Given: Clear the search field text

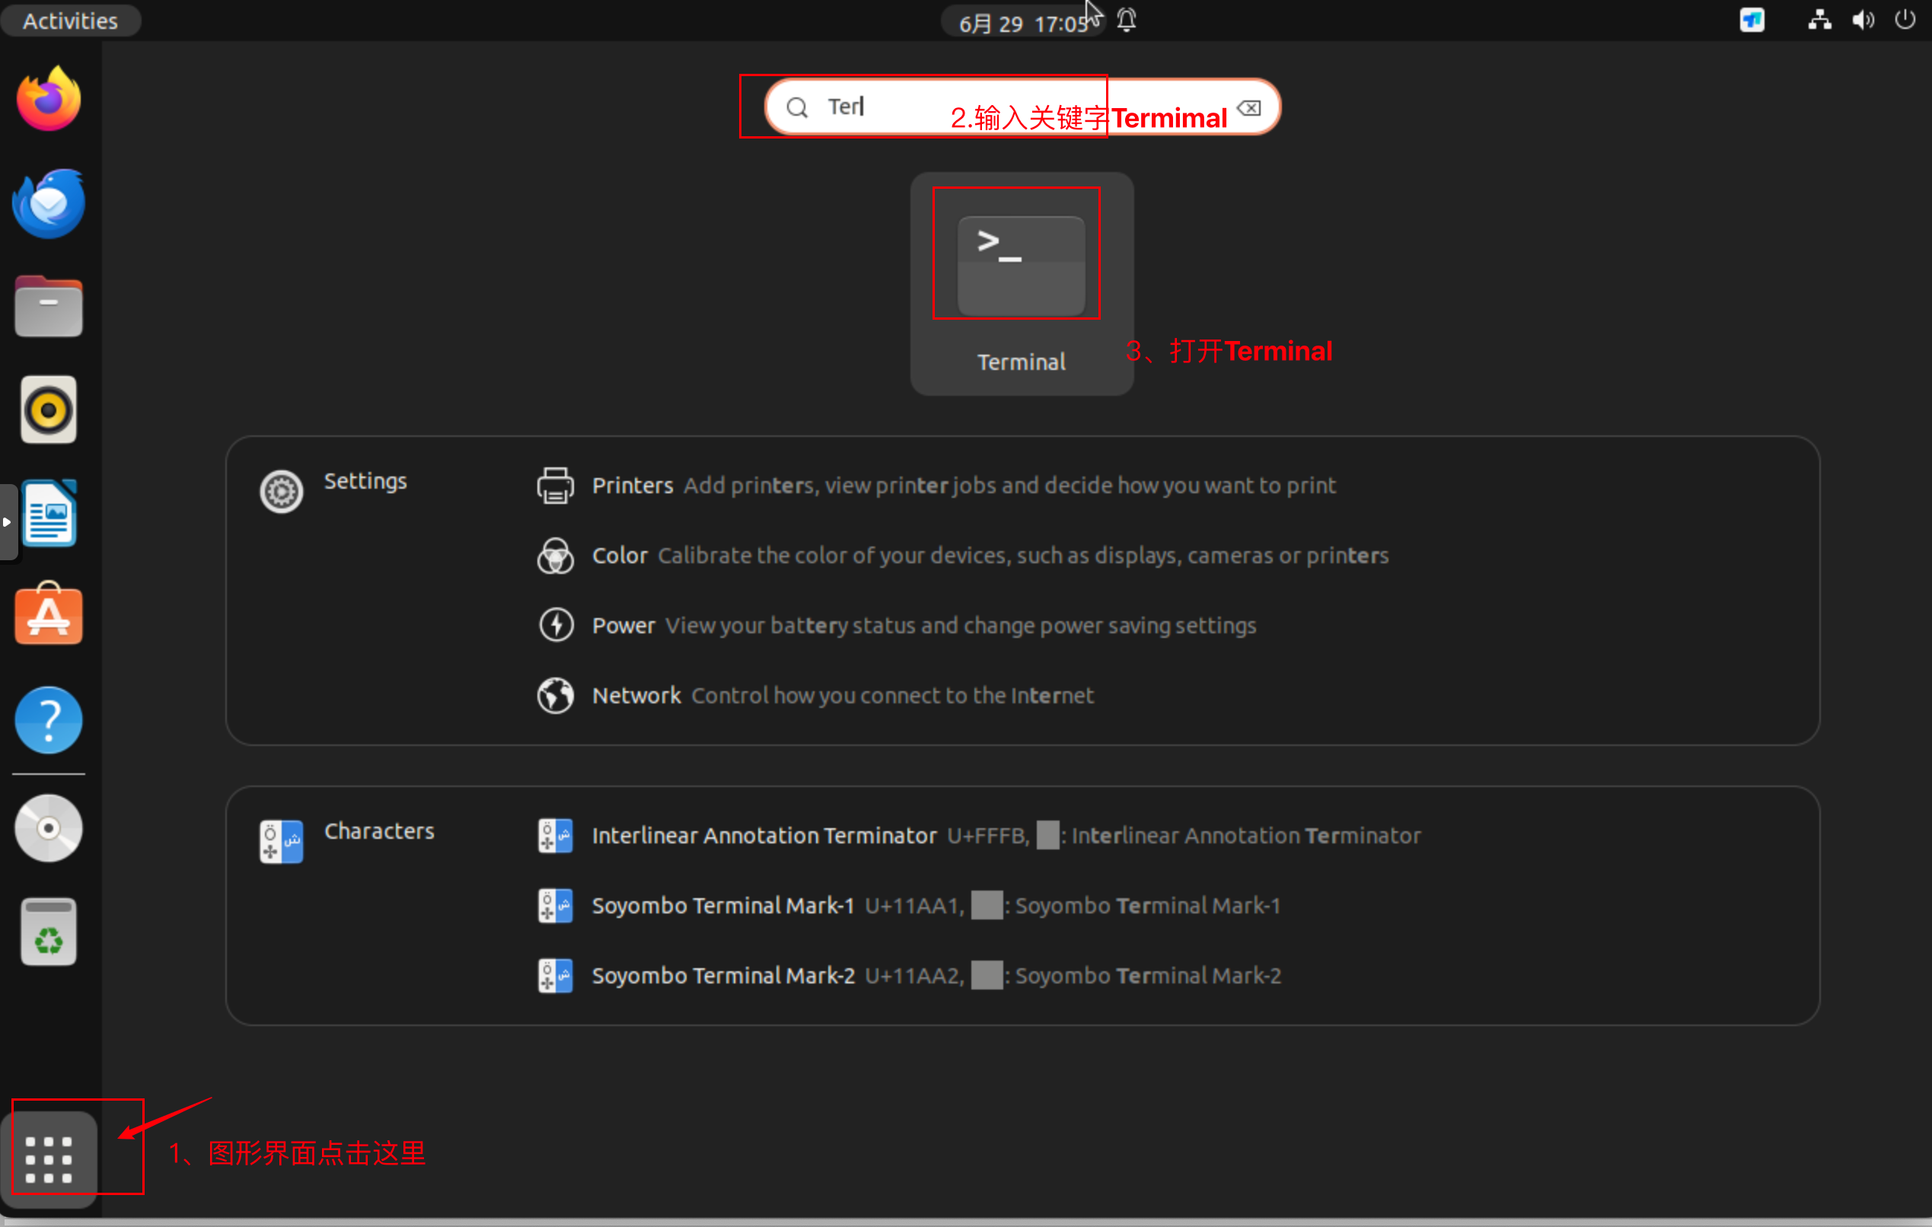Looking at the screenshot, I should [x=1248, y=107].
